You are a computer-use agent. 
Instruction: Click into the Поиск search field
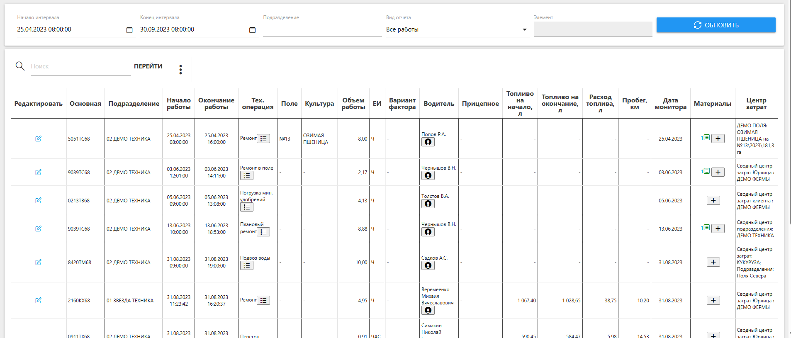pos(80,66)
